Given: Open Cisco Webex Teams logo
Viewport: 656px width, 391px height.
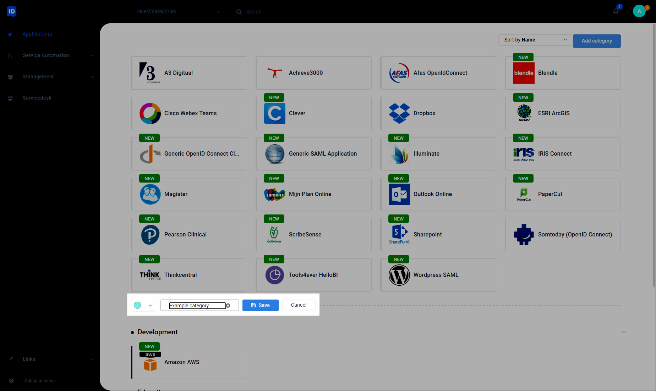Looking at the screenshot, I should [150, 113].
